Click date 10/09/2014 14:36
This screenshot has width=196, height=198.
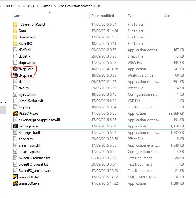click(105, 69)
